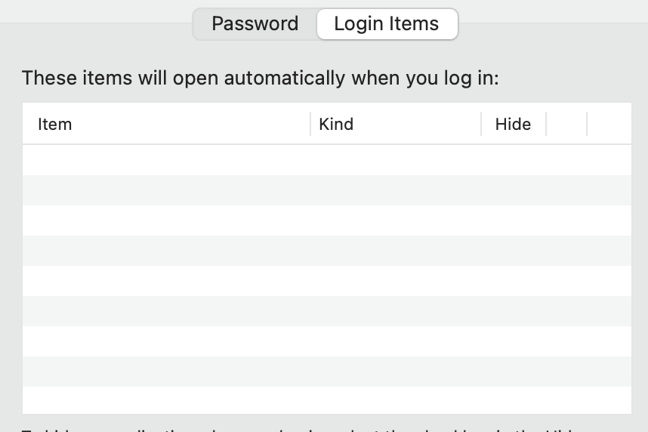Image resolution: width=648 pixels, height=432 pixels.
Task: Click the Hide column header
Action: [x=513, y=124]
